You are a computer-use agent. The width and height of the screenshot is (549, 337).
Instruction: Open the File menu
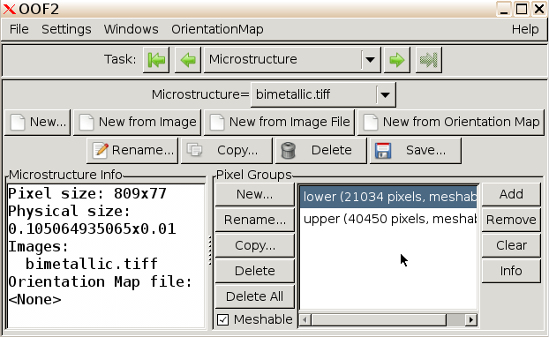coord(19,29)
